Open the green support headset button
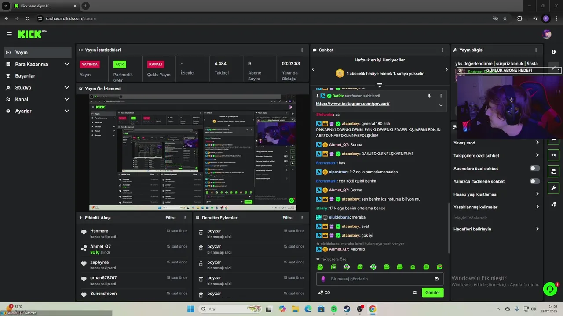 550,288
